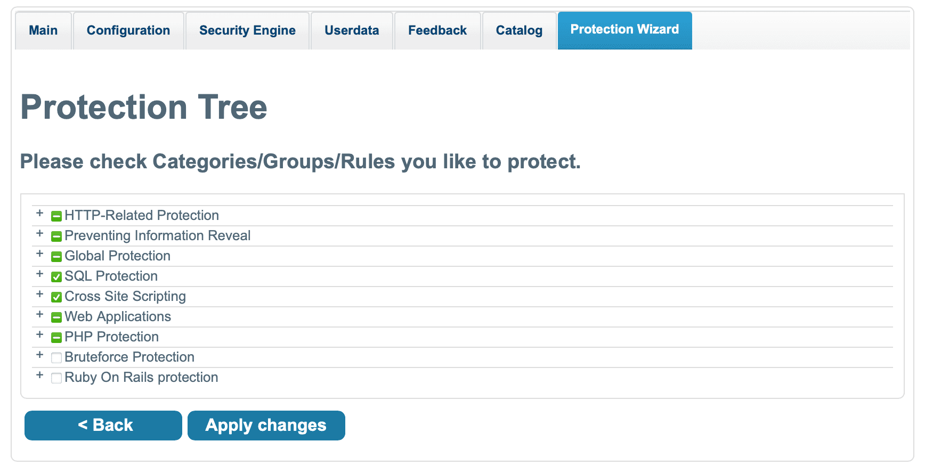Toggle the HTTP-Related Protection checkbox
The width and height of the screenshot is (925, 474).
pos(56,216)
